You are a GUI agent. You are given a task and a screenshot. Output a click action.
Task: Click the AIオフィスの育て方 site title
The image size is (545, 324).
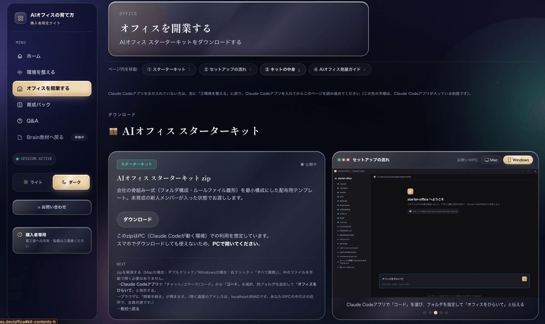(52, 15)
